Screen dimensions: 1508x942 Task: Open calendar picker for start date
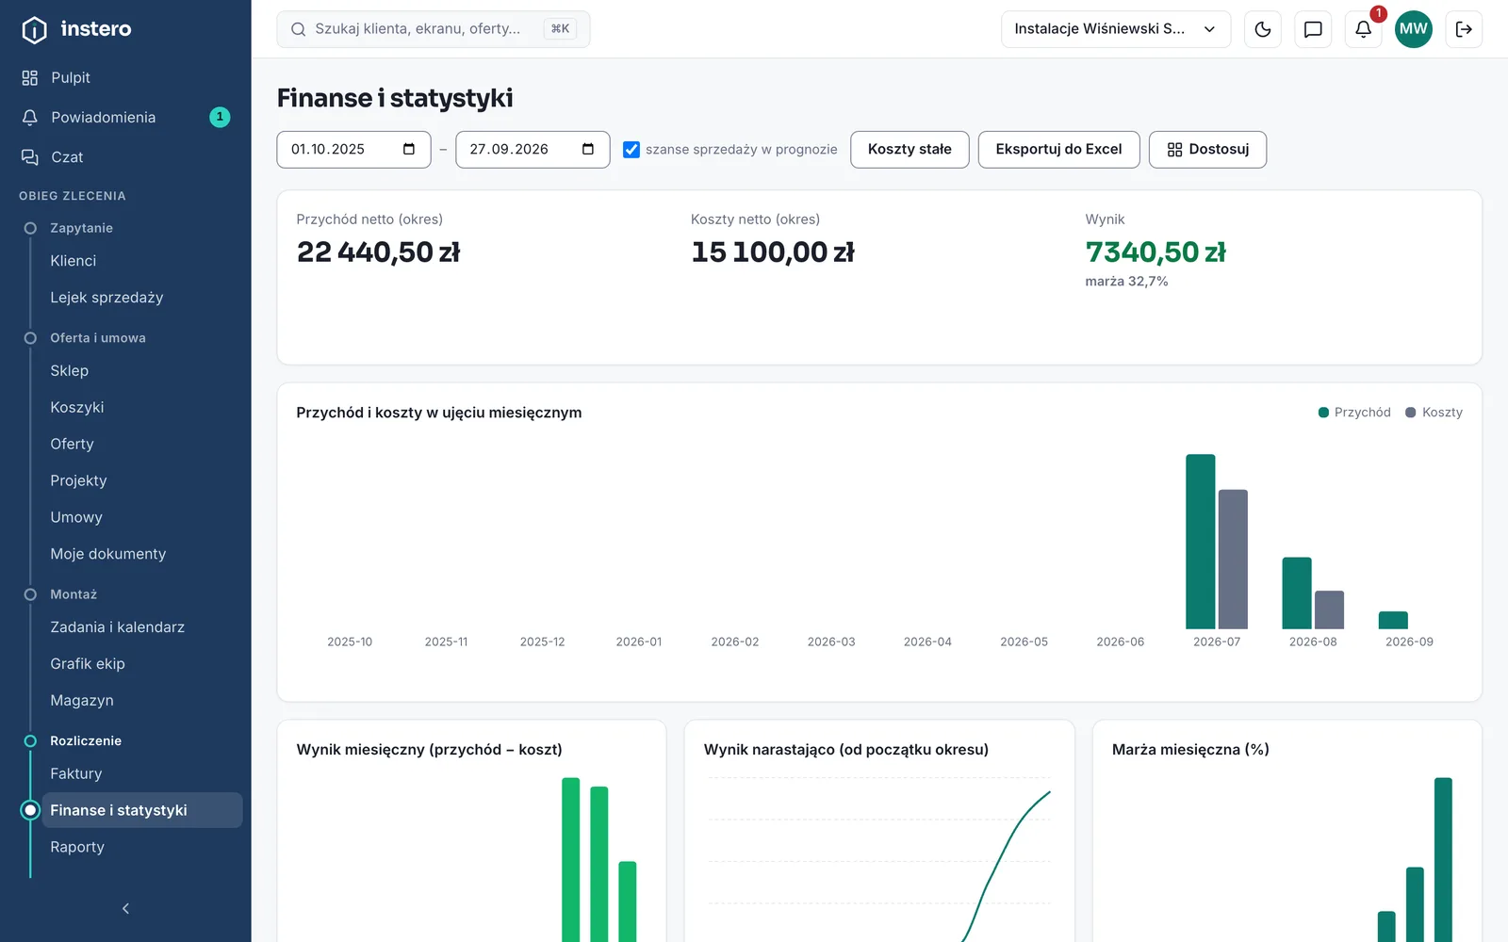(x=409, y=149)
